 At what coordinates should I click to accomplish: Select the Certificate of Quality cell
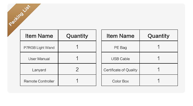coord(120,69)
